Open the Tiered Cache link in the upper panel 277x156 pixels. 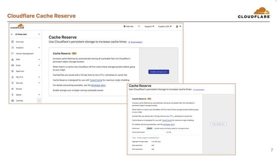96,80
